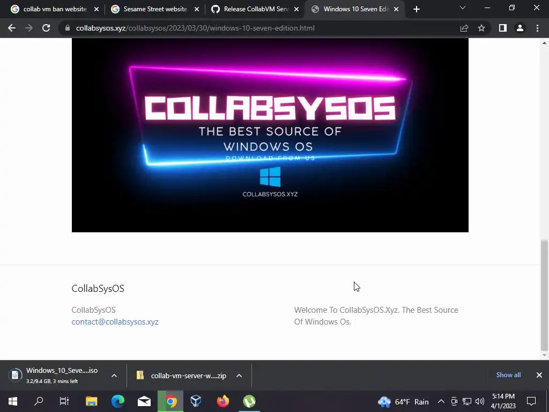Open Chrome side panel
Image resolution: width=549 pixels, height=412 pixels.
[503, 28]
